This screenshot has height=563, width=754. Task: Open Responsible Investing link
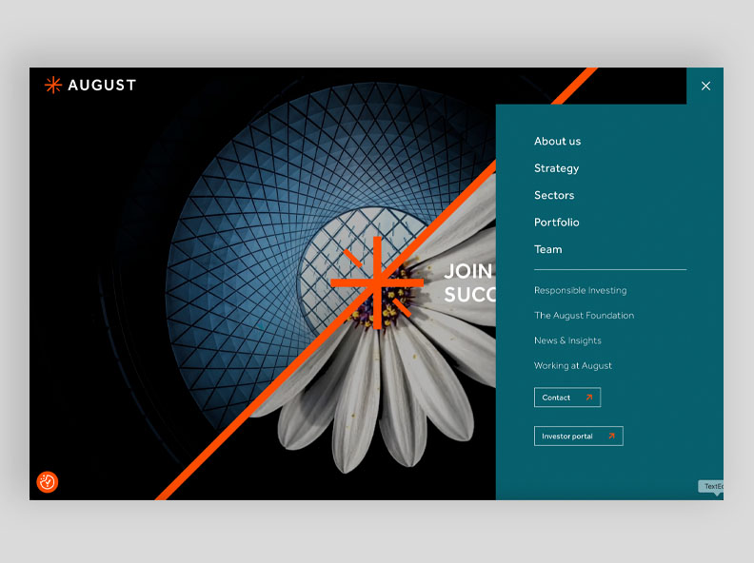pyautogui.click(x=581, y=290)
